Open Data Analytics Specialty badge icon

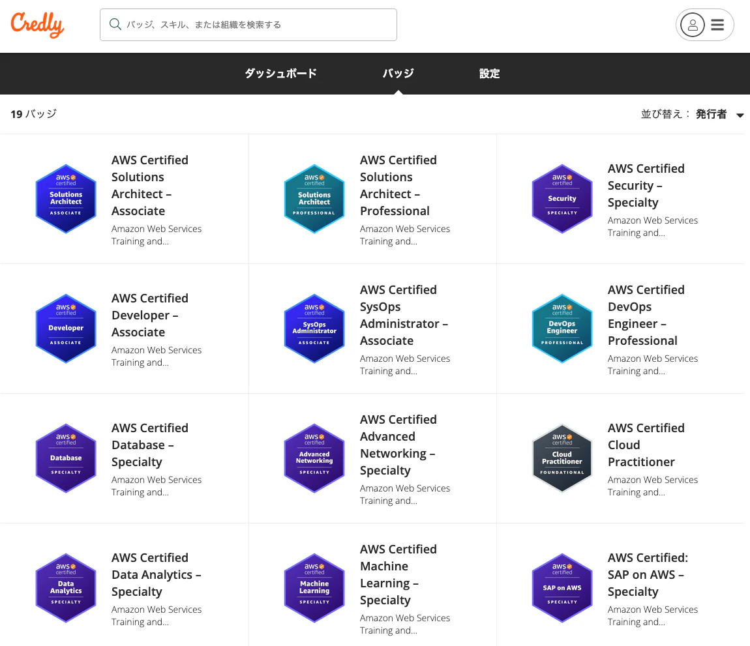point(66,588)
